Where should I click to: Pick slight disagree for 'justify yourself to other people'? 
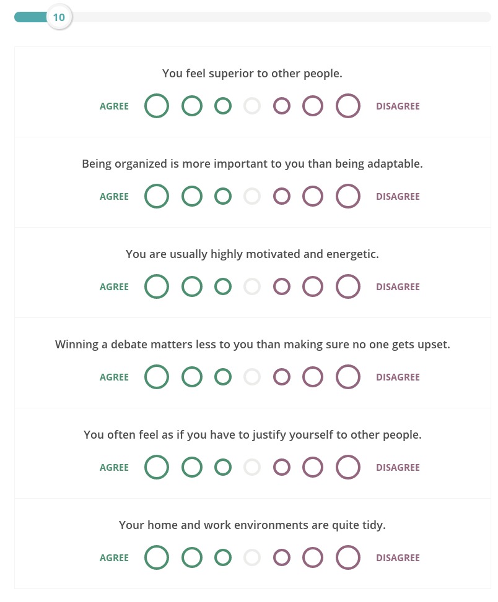tap(282, 467)
